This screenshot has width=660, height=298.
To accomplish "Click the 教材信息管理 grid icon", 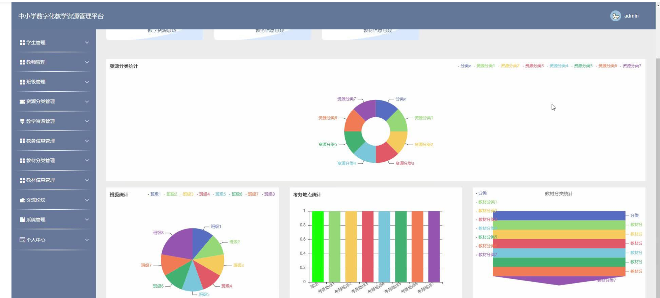I will 22,180.
